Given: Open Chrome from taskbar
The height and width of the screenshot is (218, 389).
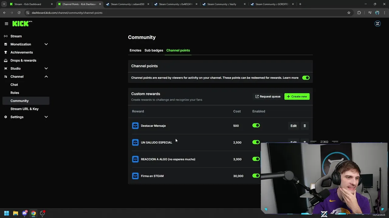Looking at the screenshot, I should tap(33, 213).
